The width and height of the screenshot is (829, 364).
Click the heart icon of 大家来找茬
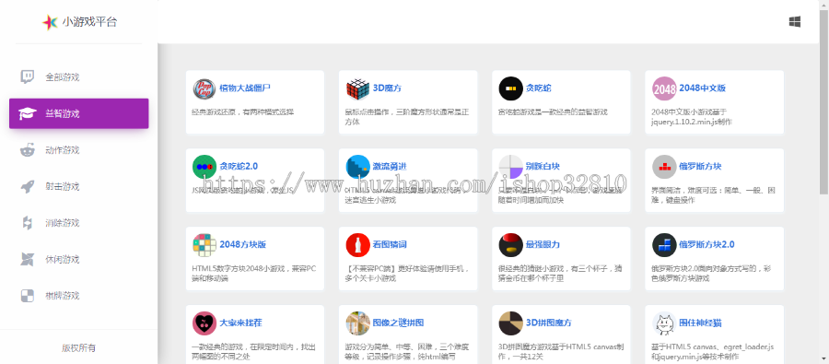point(204,323)
